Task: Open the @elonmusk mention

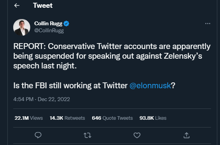Action: [x=150, y=86]
